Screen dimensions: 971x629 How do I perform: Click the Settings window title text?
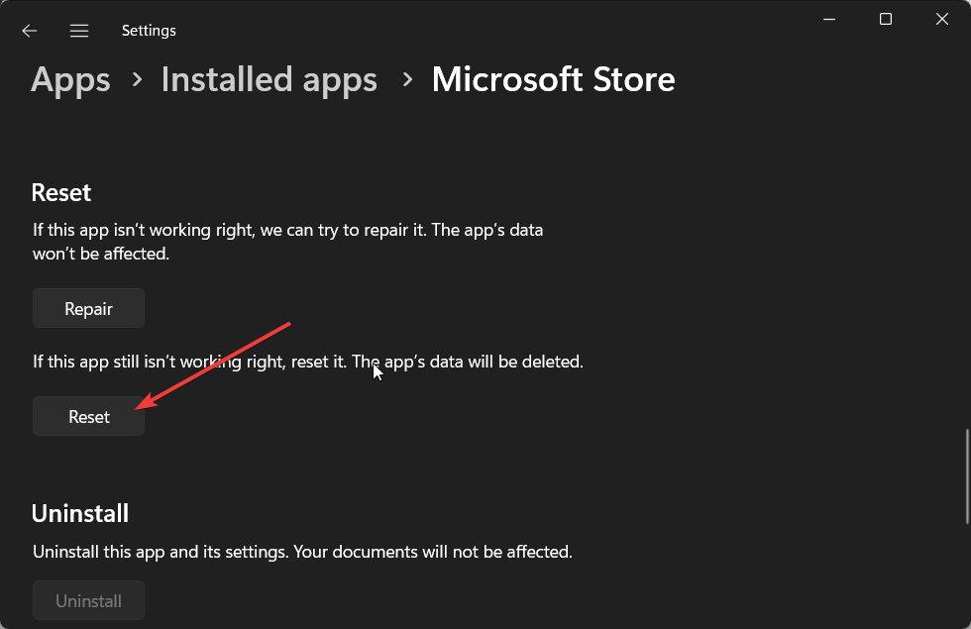[149, 31]
